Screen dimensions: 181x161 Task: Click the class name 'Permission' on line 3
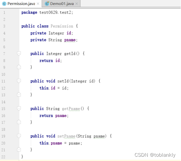tap(62, 26)
